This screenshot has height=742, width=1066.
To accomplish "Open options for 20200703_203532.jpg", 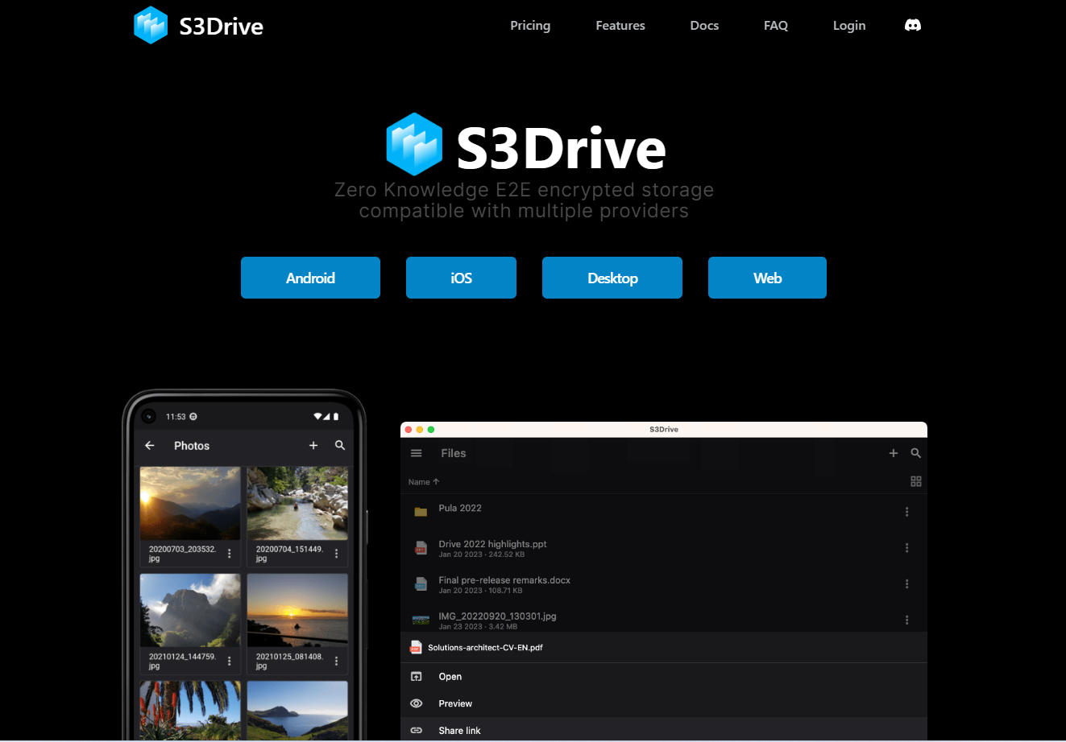I will click(230, 554).
